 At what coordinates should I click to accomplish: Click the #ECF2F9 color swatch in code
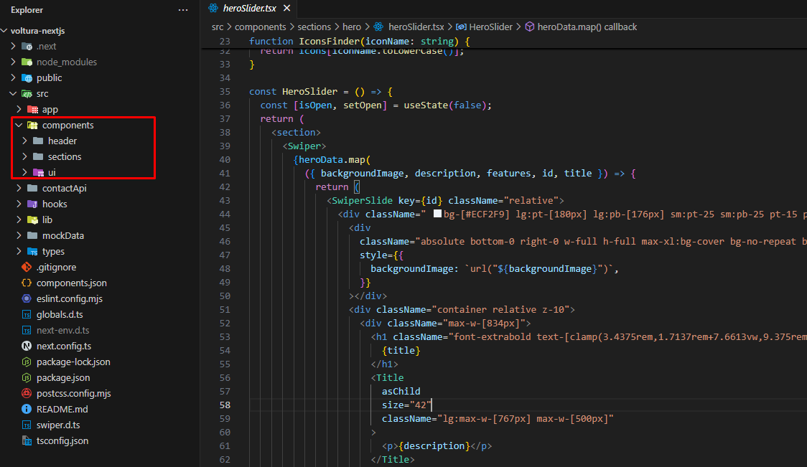pyautogui.click(x=437, y=214)
